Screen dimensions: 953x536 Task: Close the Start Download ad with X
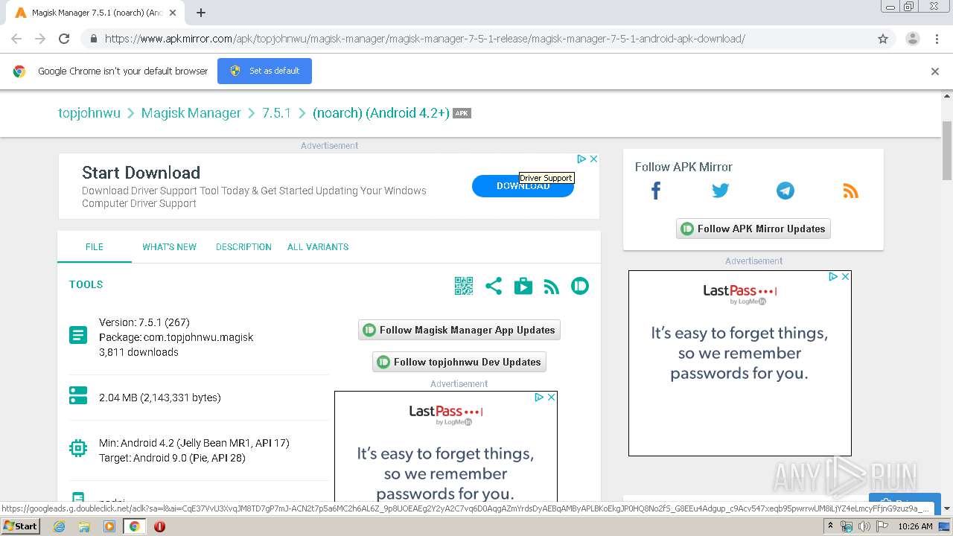(593, 159)
